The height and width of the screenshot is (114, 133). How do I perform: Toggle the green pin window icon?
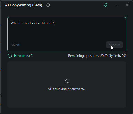click(x=106, y=5)
